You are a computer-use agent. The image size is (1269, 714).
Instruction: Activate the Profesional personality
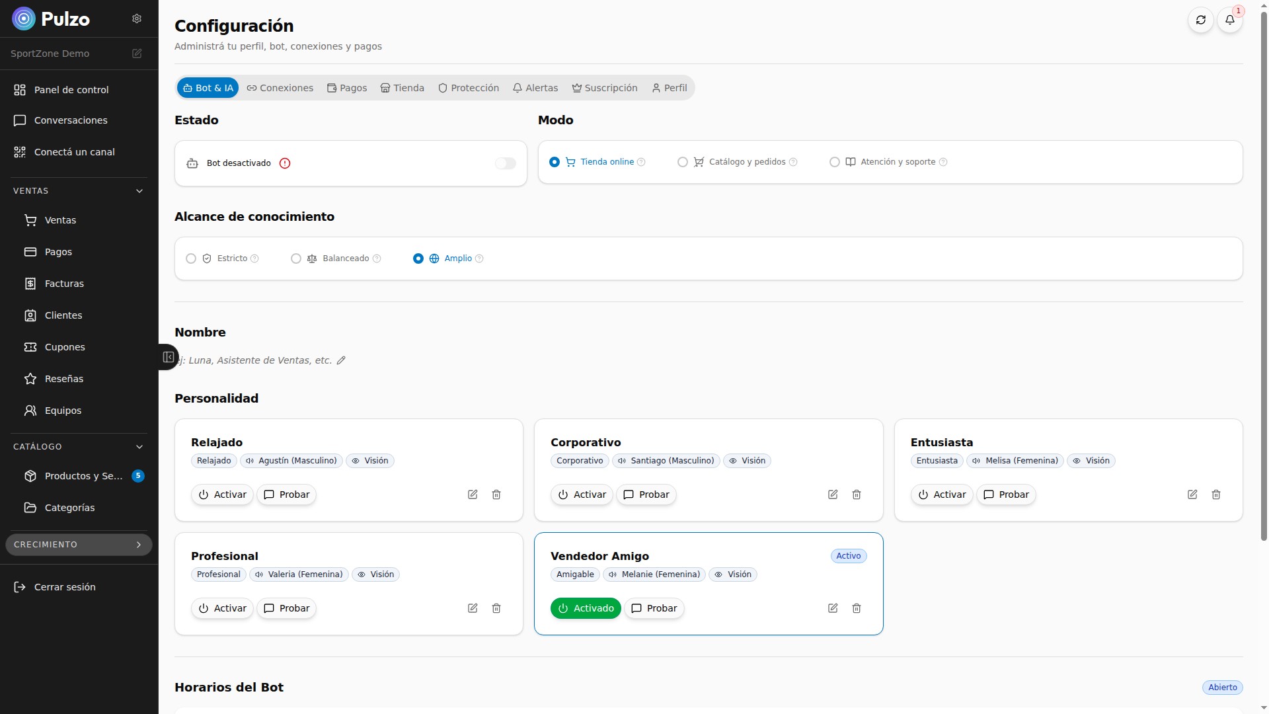tap(222, 608)
